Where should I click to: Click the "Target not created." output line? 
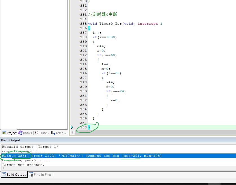pos(23,164)
